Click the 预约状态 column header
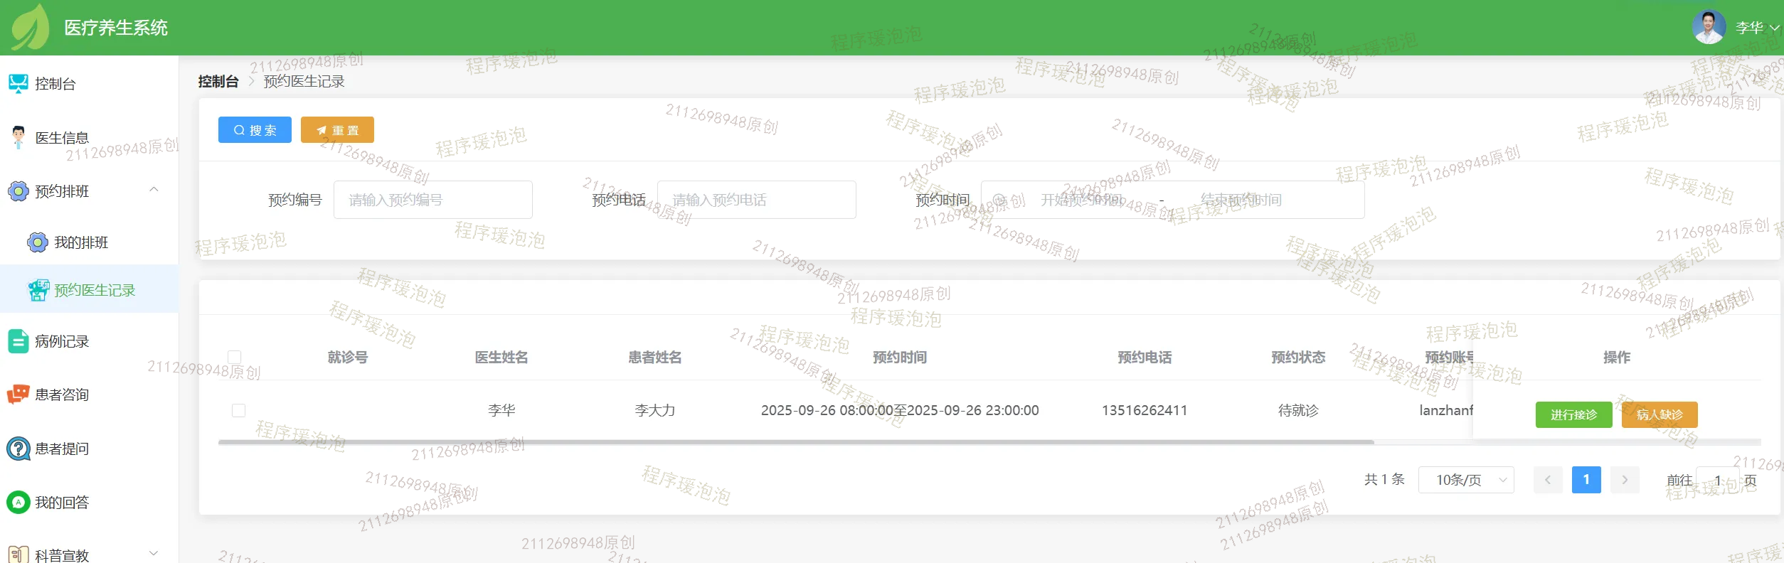 [x=1298, y=357]
